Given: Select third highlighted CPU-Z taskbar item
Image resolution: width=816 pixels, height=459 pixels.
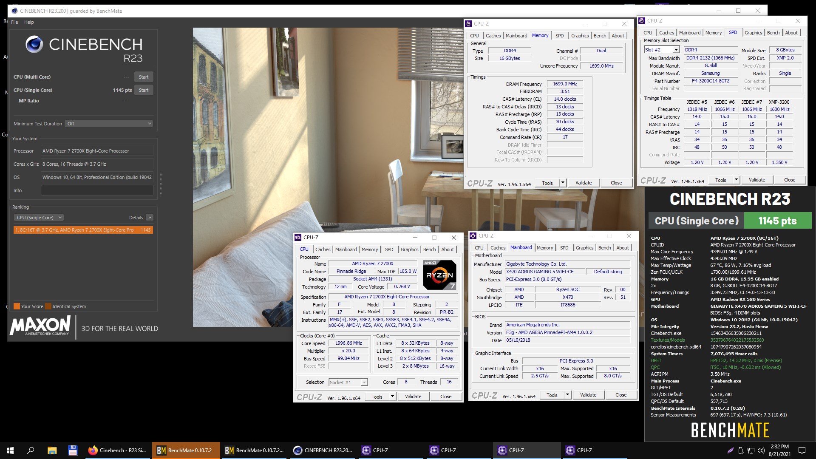Looking at the screenshot, I should [527, 450].
